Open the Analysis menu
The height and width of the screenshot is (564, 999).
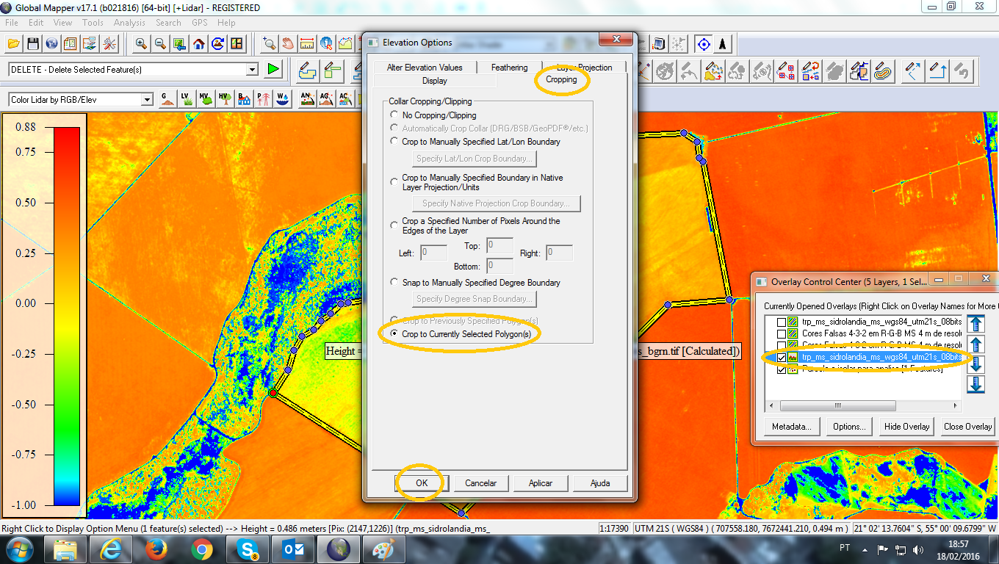129,23
